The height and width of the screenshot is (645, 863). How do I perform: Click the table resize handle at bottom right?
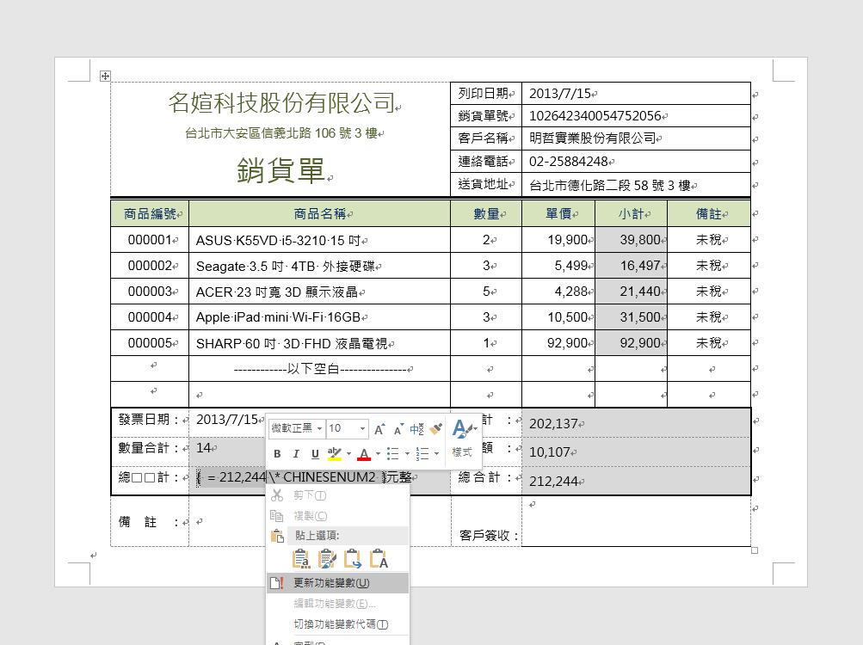pos(755,550)
